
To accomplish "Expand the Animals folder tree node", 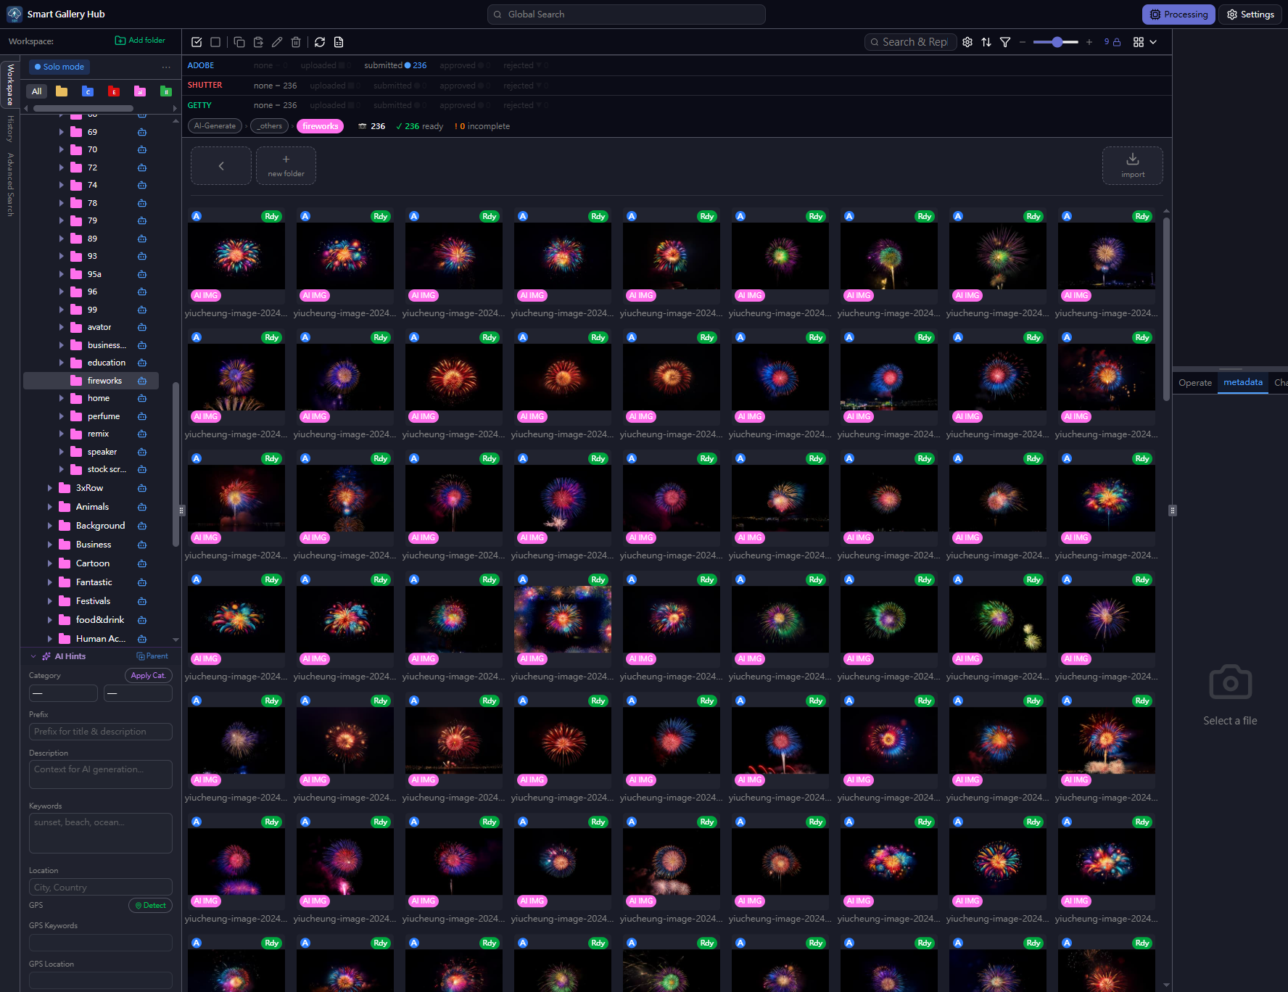I will [50, 507].
